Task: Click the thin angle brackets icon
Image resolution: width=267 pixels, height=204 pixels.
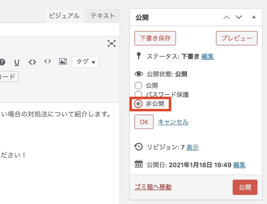Action: coord(47,61)
